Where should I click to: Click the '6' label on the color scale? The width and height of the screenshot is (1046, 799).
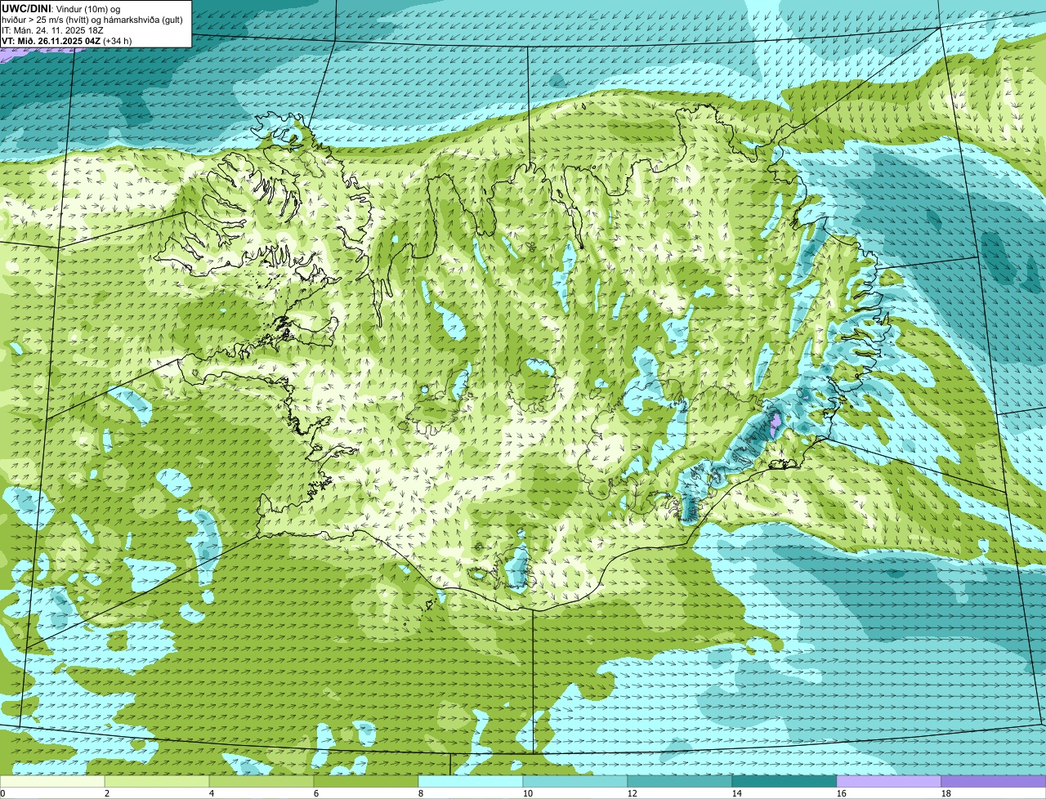coord(316,793)
